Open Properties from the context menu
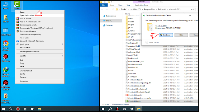Screen dimensions: 199x112 coord(40,81)
